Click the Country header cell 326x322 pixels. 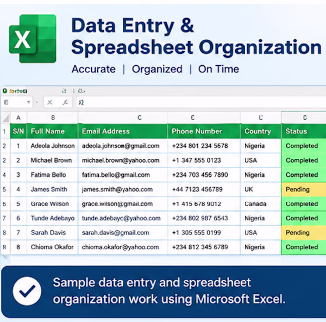(x=261, y=131)
